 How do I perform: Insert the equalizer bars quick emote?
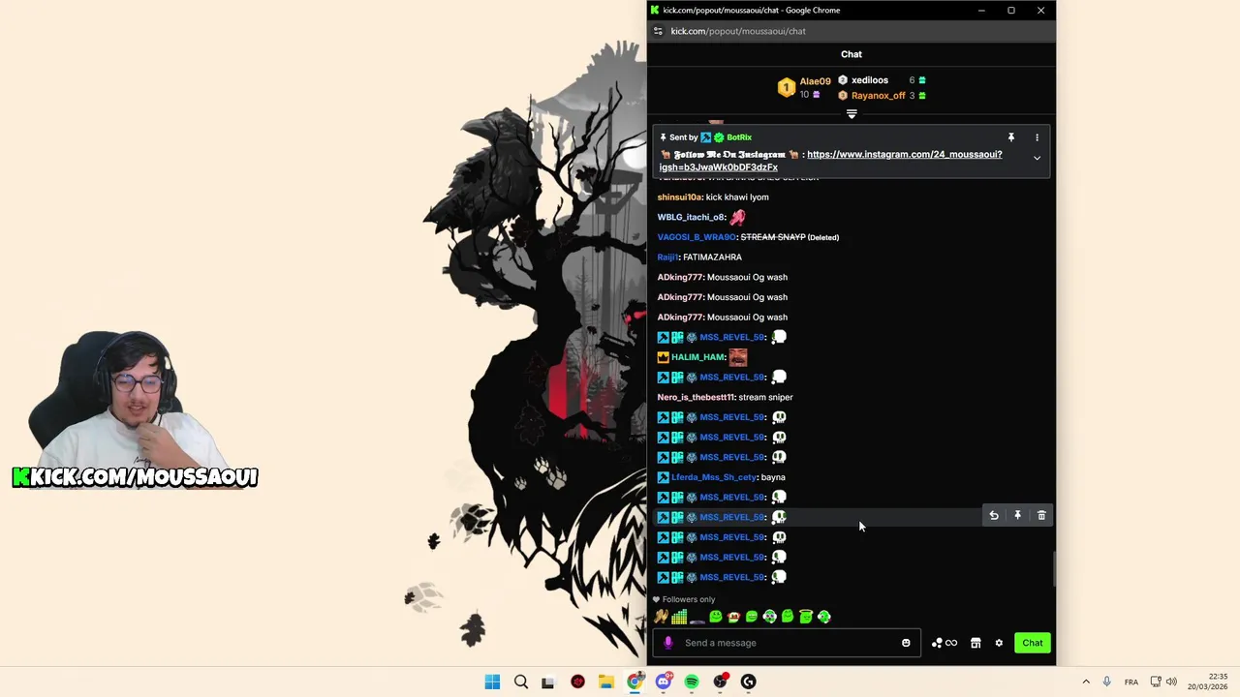coord(679,617)
